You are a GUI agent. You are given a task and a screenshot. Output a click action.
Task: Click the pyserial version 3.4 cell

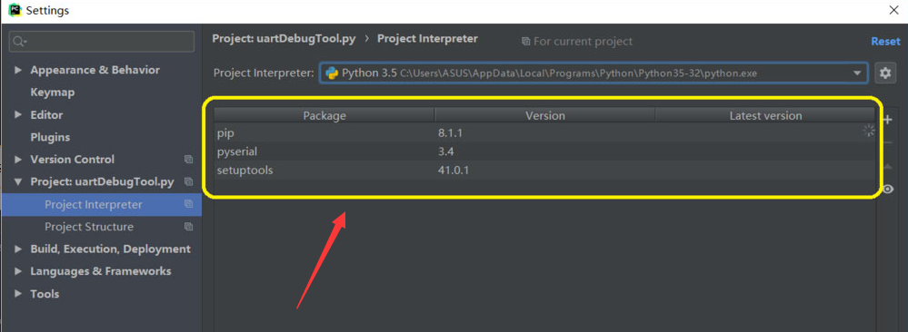pos(445,151)
